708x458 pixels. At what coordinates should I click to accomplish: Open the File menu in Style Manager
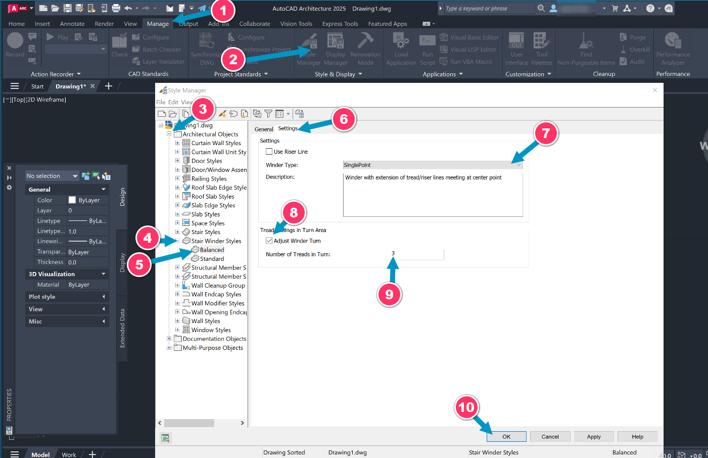coord(161,102)
